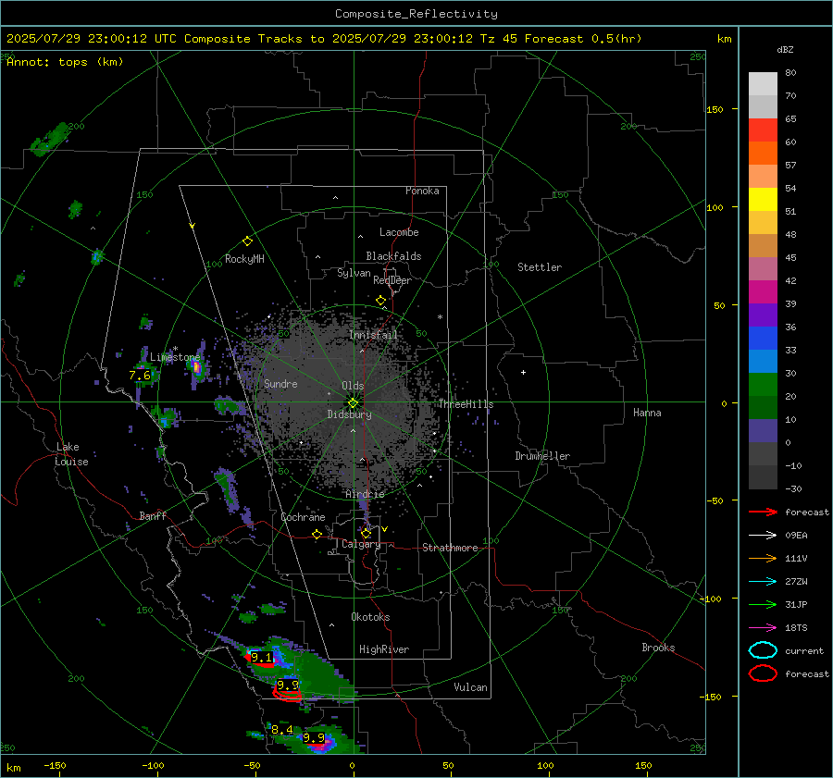Click the Innisfail city label
This screenshot has height=778, width=833.
point(374,335)
